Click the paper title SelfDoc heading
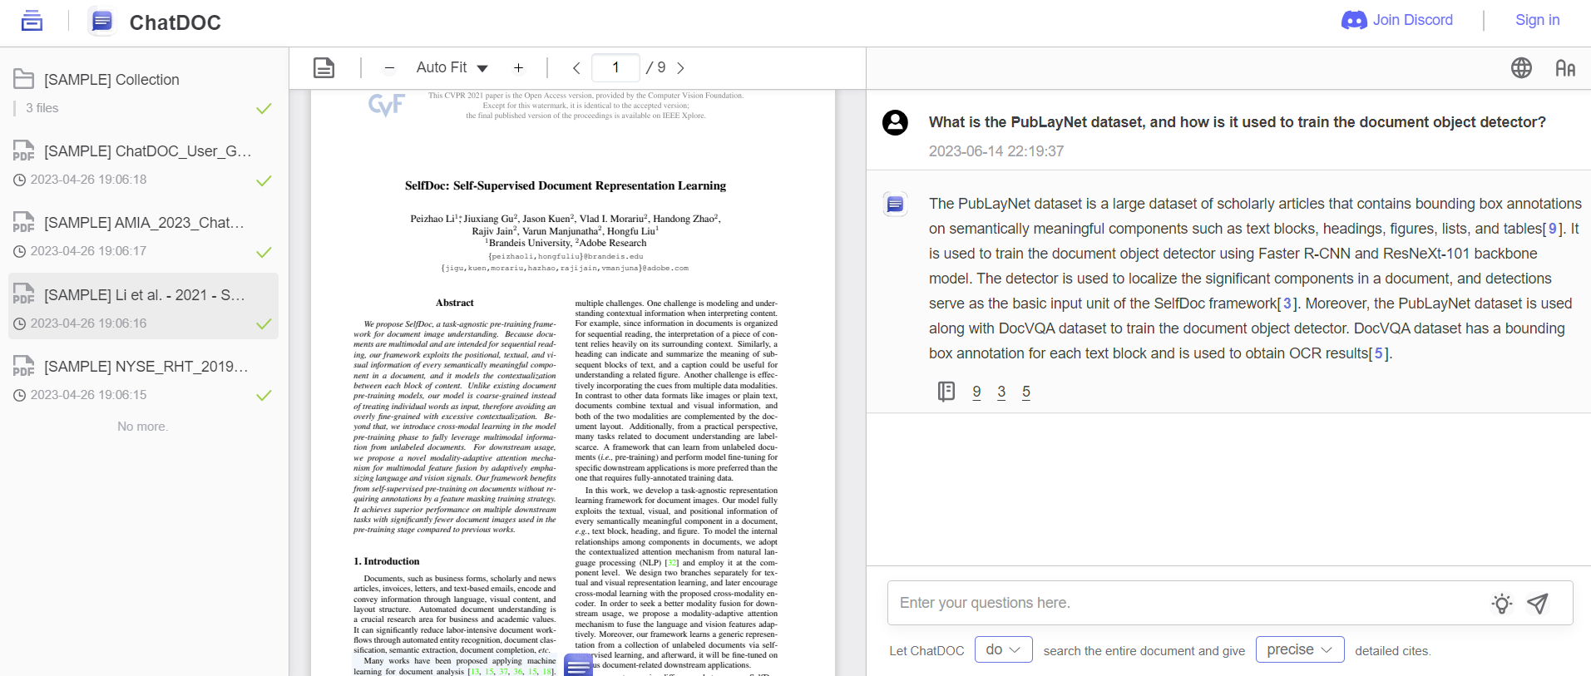 coord(566,185)
